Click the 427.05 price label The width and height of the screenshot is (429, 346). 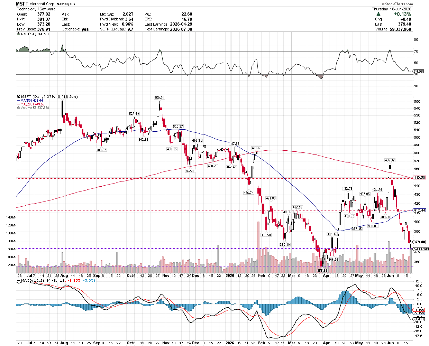point(365,194)
